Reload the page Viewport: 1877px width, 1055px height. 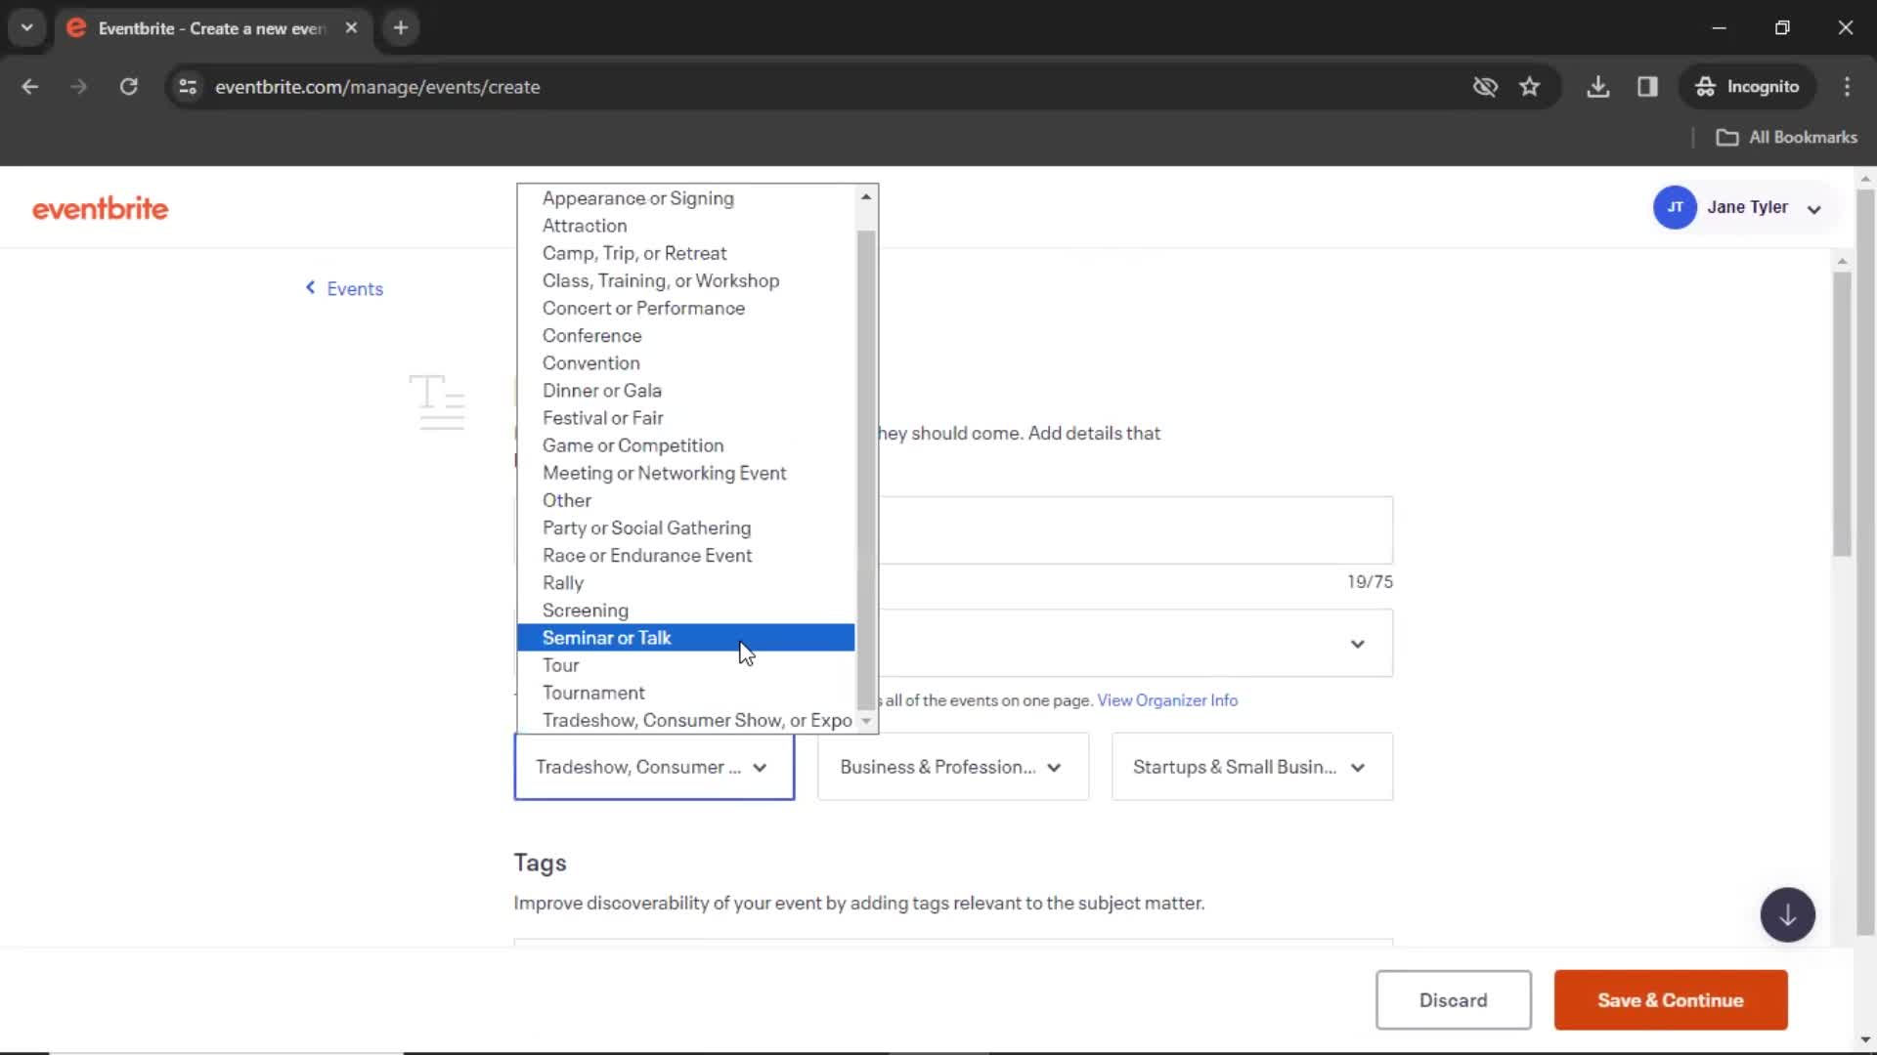click(128, 87)
